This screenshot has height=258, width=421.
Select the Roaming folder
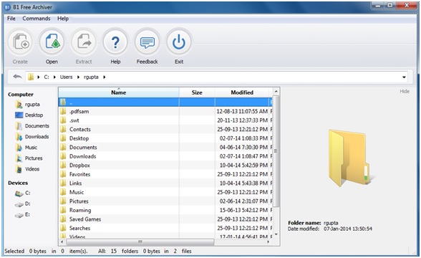(x=165, y=210)
